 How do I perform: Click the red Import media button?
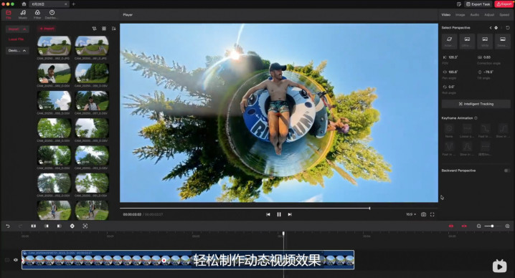47,29
